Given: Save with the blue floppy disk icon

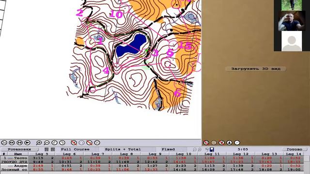Looking at the screenshot, I should [x=212, y=149].
